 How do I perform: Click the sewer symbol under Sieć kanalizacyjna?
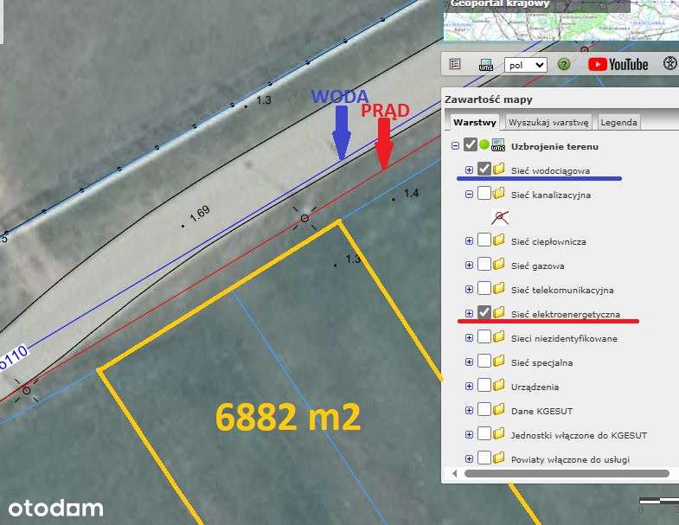tap(500, 217)
